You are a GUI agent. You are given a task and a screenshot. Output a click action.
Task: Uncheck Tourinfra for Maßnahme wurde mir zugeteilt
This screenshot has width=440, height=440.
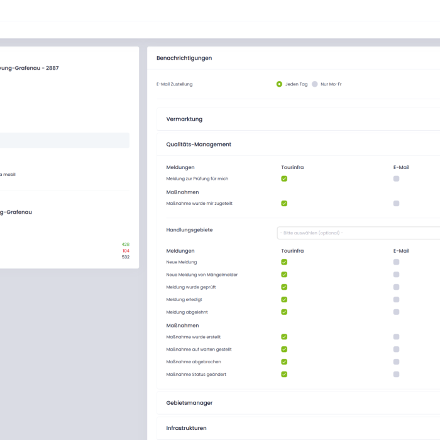pos(284,204)
